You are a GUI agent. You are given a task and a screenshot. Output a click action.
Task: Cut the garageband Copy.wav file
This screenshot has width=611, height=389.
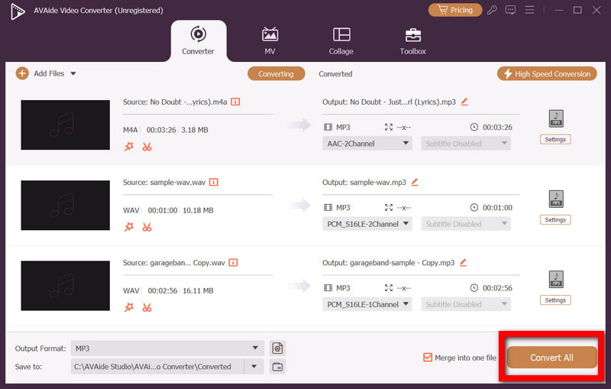tap(147, 307)
